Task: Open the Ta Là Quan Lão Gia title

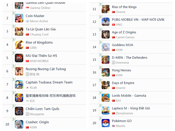Action: coord(41,29)
